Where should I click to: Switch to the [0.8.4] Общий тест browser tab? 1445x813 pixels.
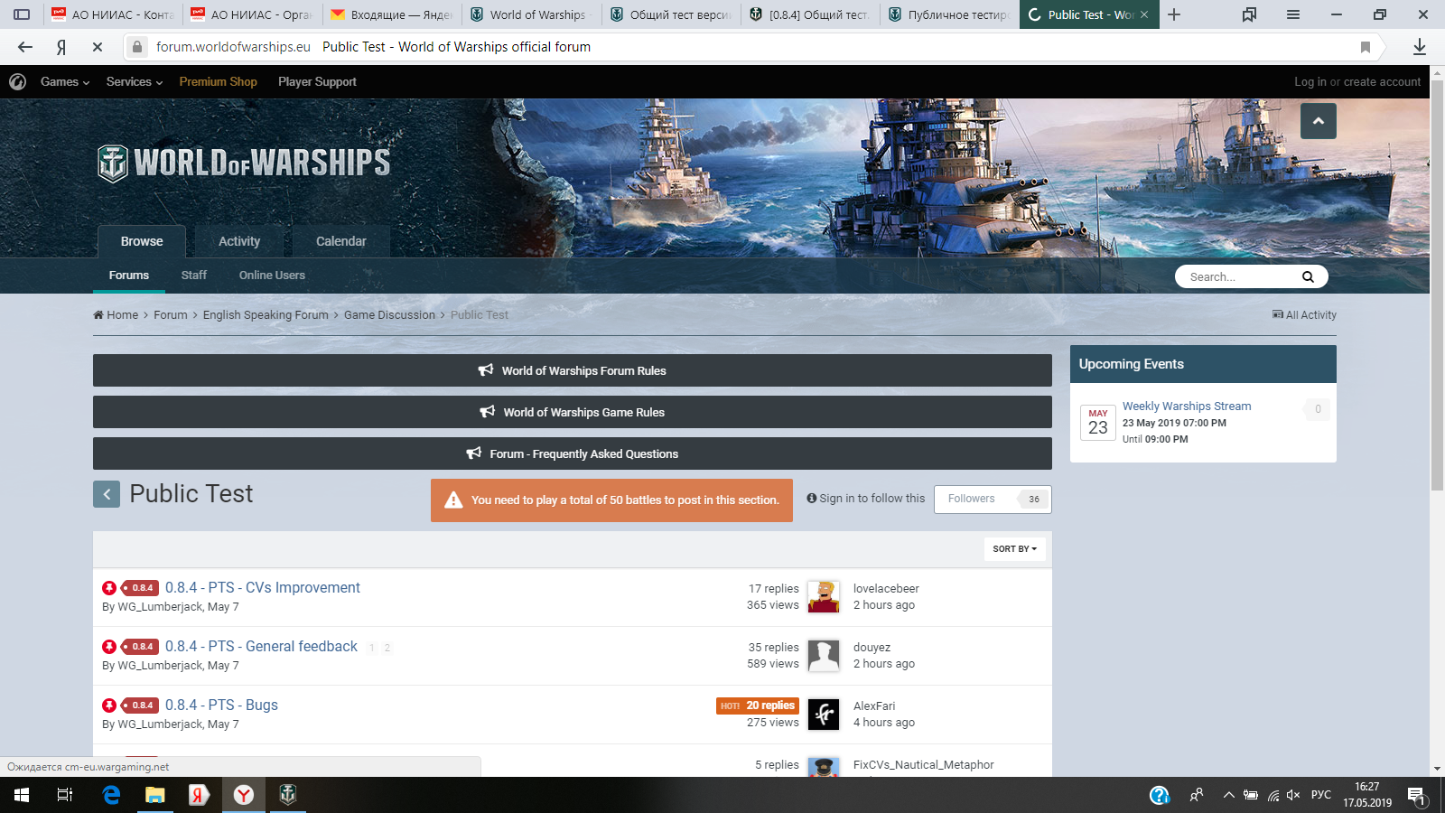[x=809, y=14]
